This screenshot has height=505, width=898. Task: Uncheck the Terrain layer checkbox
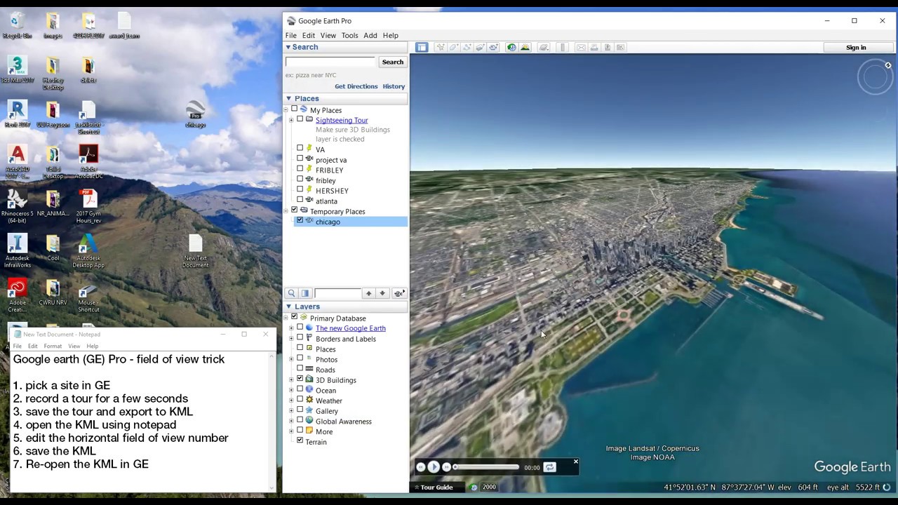[x=300, y=440]
